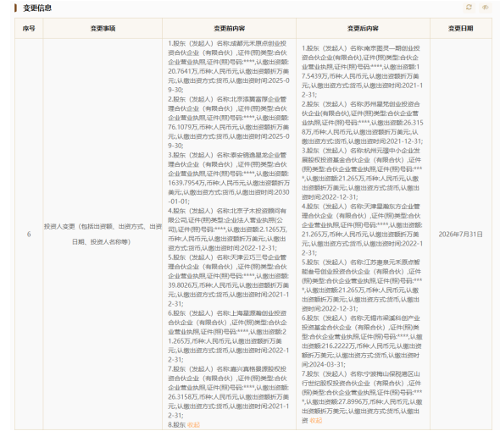The image size is (500, 431).
Task: Click the 投资人变更 change item cell
Action: pos(103,235)
